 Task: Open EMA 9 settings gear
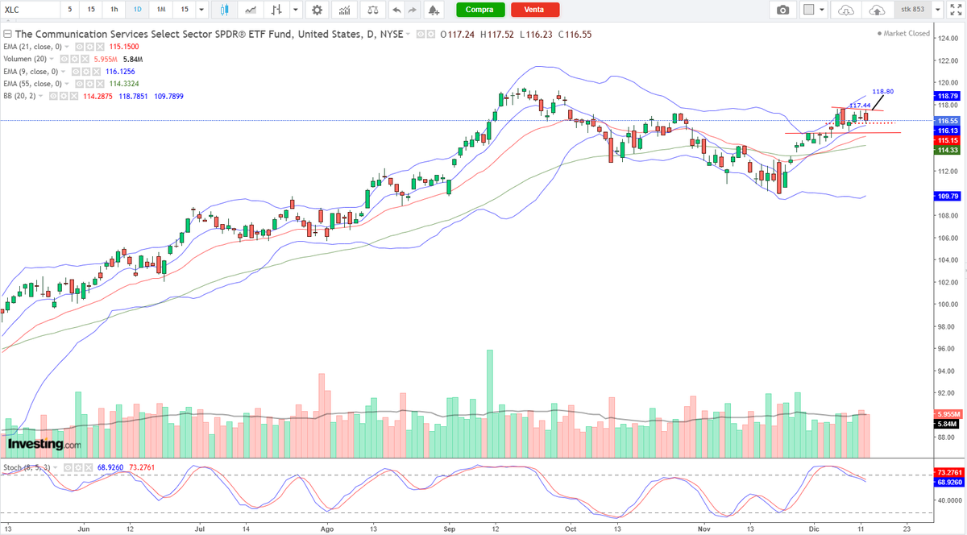pyautogui.click(x=85, y=72)
